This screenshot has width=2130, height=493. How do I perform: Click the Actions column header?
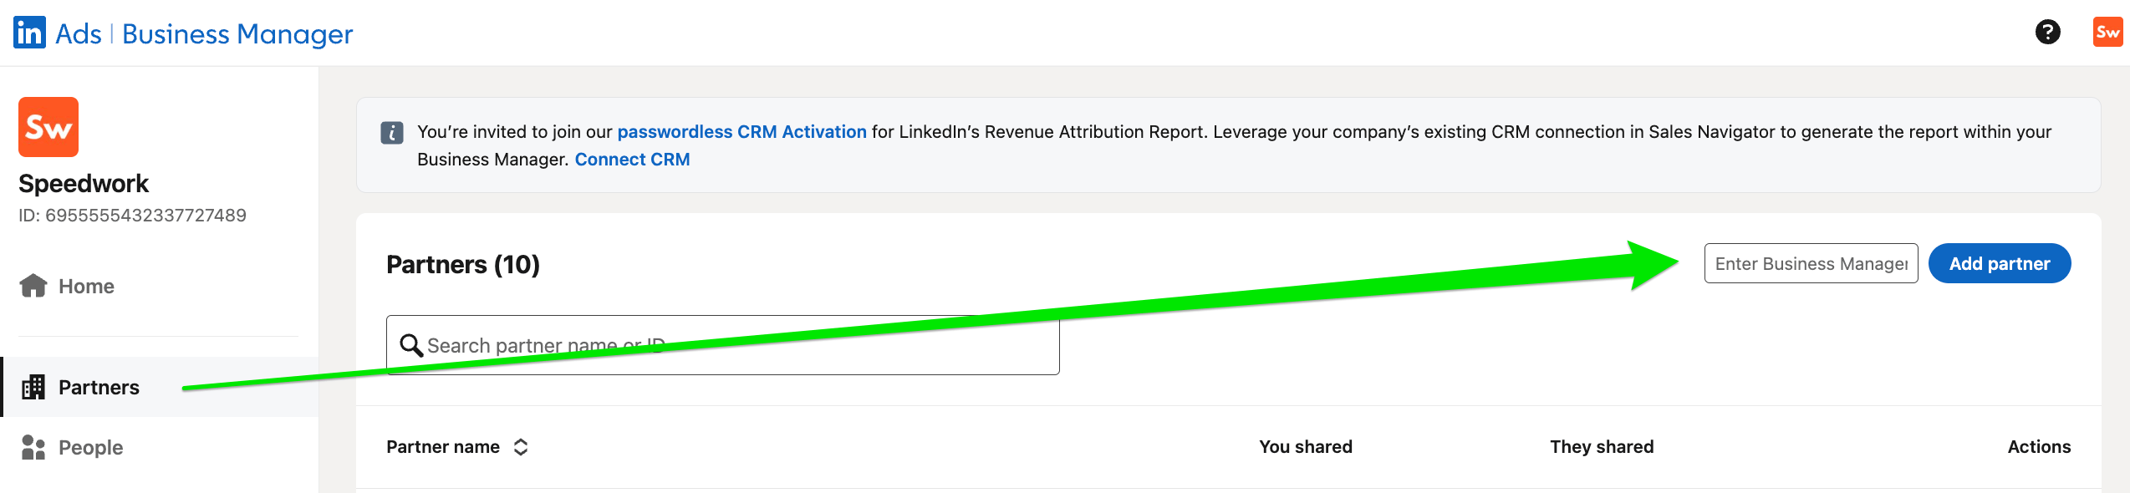(x=2040, y=447)
